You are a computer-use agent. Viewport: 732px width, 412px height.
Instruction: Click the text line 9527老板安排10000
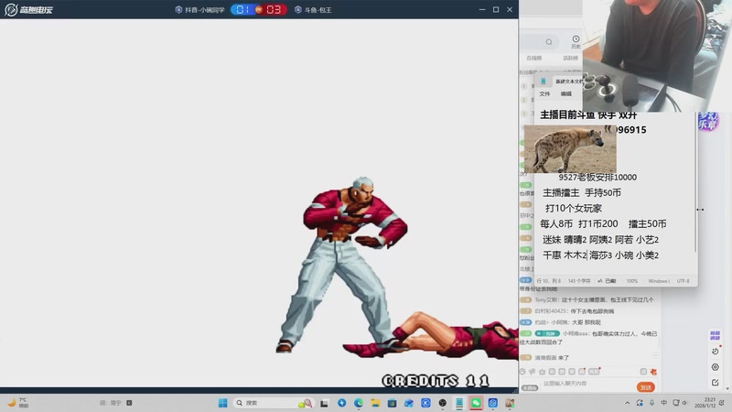coord(597,177)
